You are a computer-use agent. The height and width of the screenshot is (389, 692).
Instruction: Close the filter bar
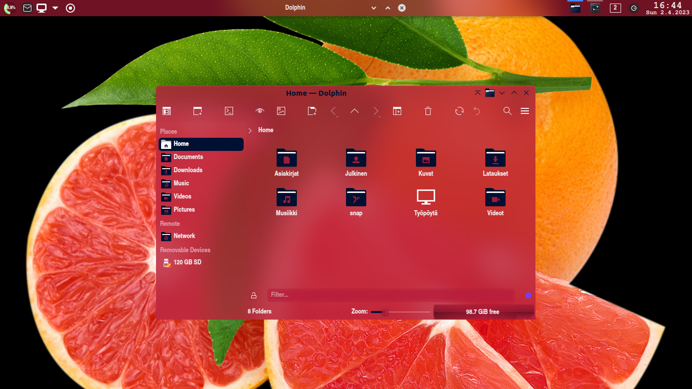[528, 295]
